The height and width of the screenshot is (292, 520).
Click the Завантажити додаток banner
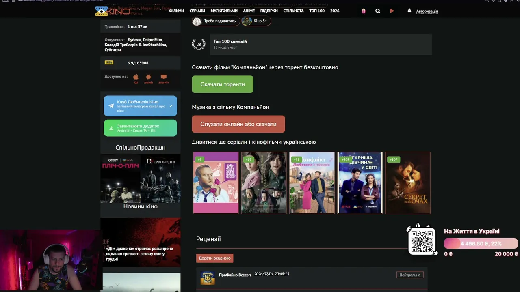click(141, 128)
